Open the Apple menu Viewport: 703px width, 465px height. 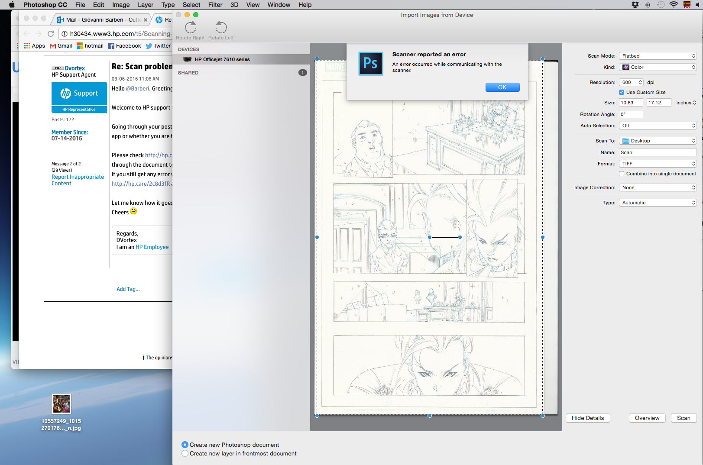[x=12, y=5]
